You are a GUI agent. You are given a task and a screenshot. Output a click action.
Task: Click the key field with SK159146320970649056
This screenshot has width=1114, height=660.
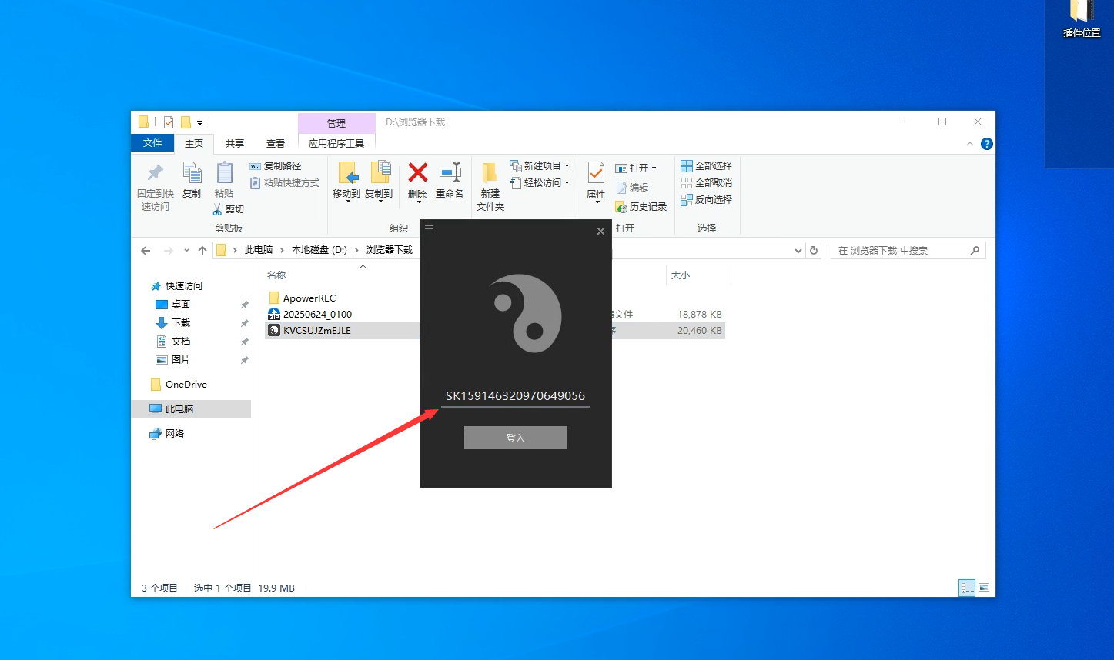click(x=515, y=396)
